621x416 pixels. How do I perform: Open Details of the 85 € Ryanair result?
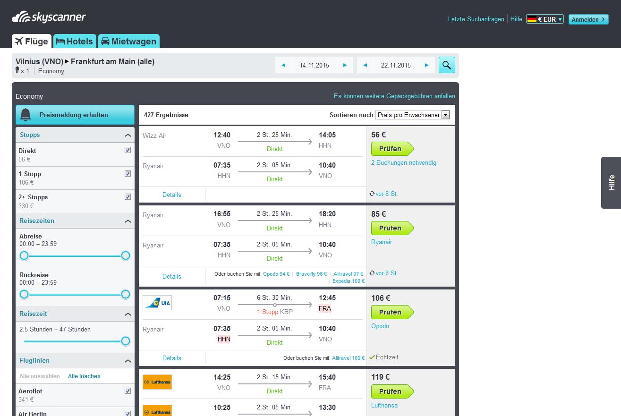172,276
